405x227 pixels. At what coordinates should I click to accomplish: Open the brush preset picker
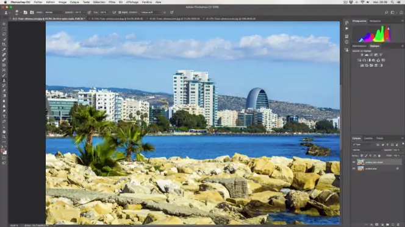click(x=17, y=12)
